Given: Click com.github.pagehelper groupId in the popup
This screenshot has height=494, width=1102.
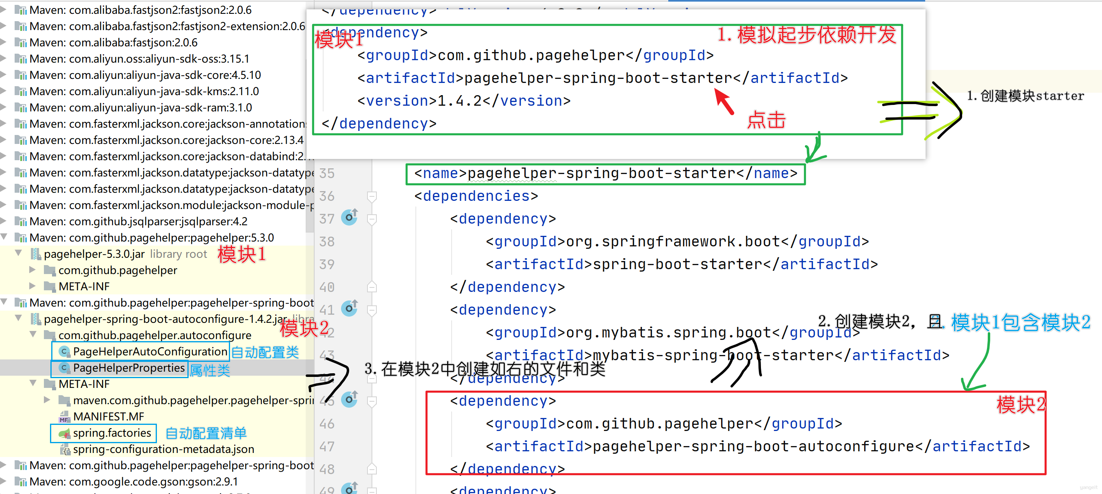Looking at the screenshot, I should pos(531,56).
